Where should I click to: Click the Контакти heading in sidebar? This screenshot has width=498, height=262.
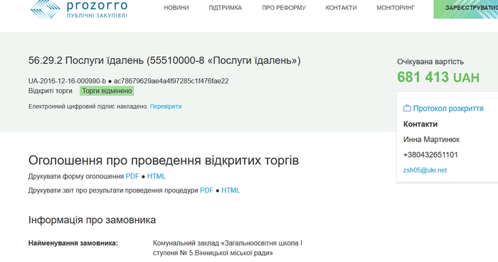tap(420, 124)
